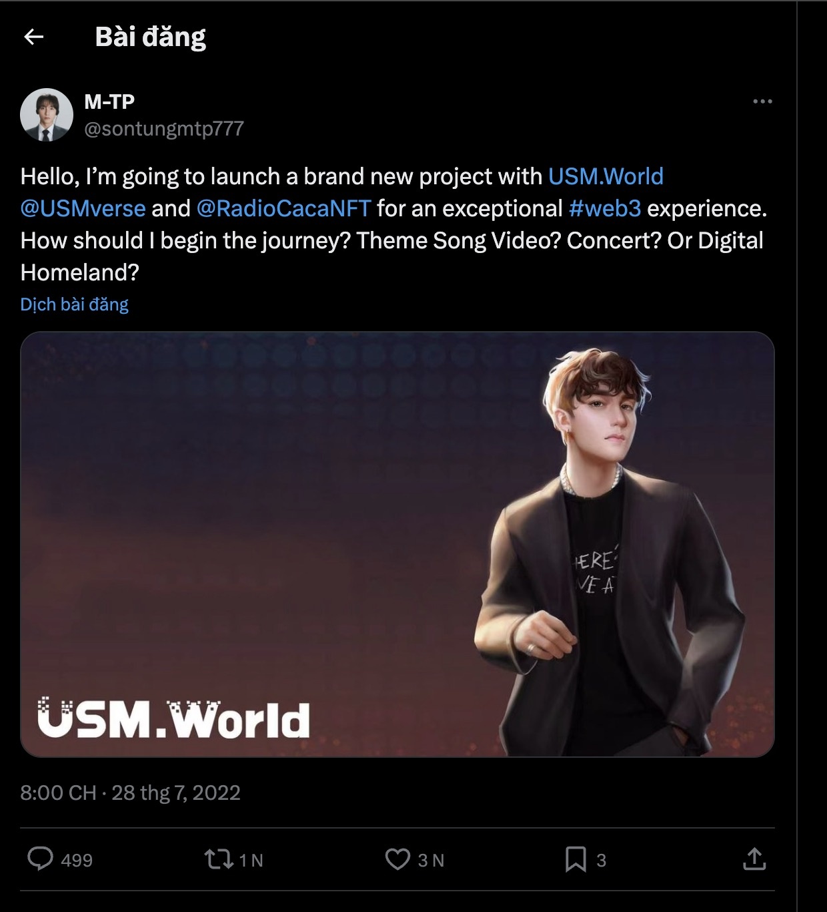827x912 pixels.
Task: Click the back arrow icon
Action: [33, 37]
